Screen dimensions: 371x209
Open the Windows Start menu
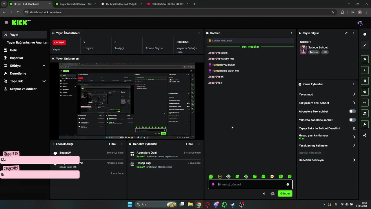(130, 204)
